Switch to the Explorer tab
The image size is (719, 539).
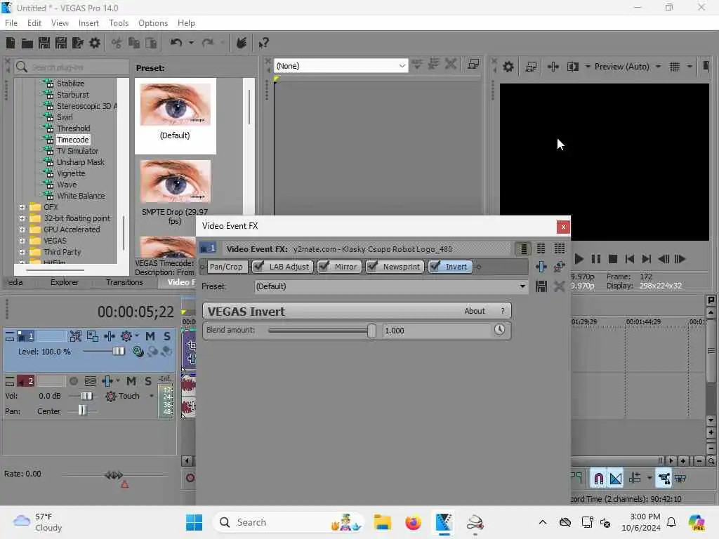(64, 282)
